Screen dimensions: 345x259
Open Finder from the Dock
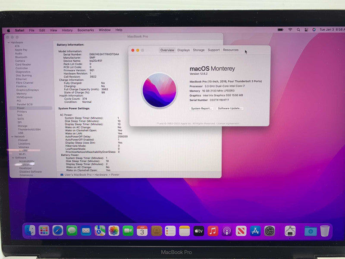30,231
